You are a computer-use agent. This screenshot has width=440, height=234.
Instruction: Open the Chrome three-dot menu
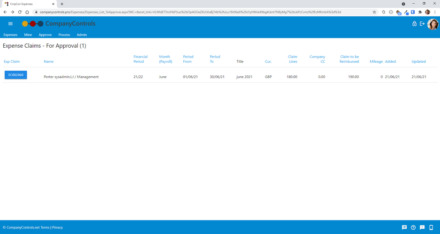tap(435, 12)
